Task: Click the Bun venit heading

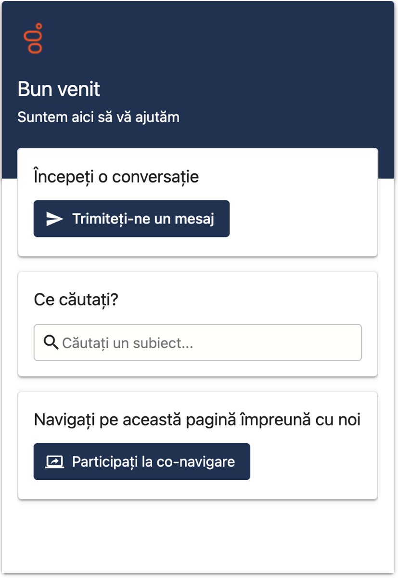Action: pos(59,90)
